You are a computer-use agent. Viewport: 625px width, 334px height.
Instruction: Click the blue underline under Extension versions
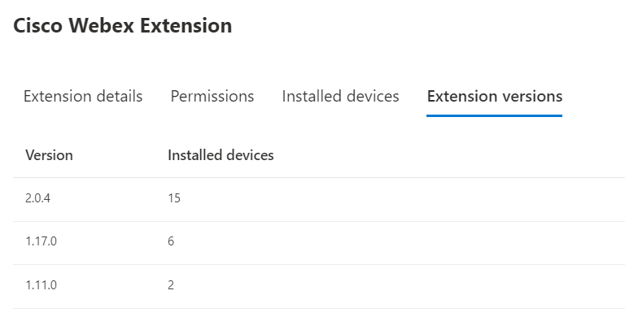494,115
